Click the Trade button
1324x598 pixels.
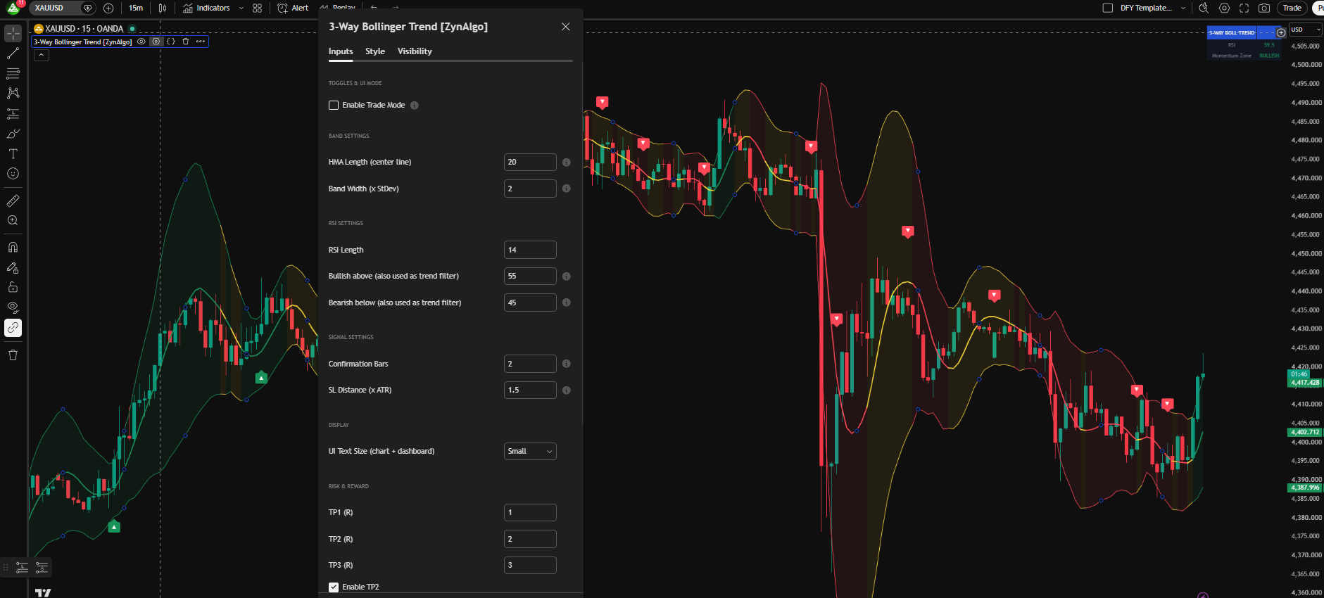pos(1292,8)
